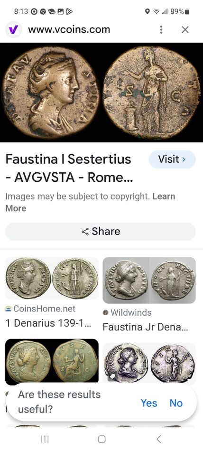Tap the vcoins purple V site icon
Screen dimensions: 203x451
point(13,29)
